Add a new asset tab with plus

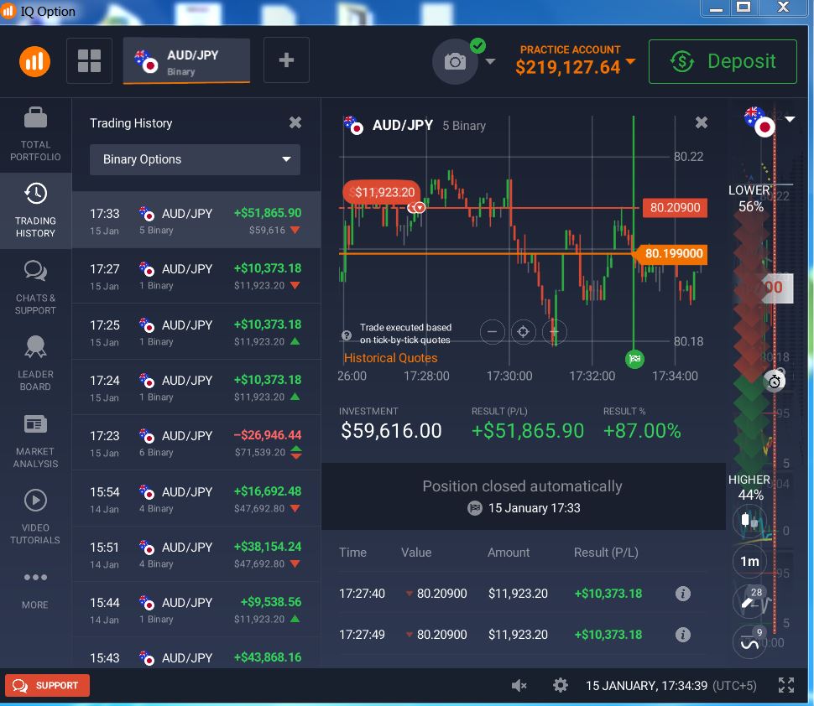coord(286,60)
